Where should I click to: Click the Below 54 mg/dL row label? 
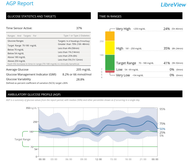[x=16, y=53]
